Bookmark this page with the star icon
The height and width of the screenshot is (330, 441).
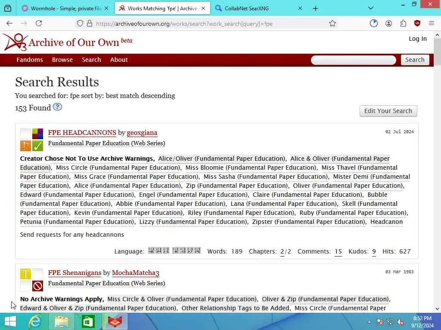pos(332,24)
